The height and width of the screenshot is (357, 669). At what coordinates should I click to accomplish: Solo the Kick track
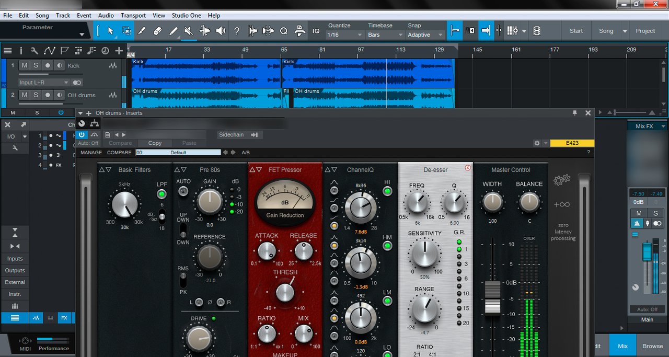pyautogui.click(x=36, y=65)
